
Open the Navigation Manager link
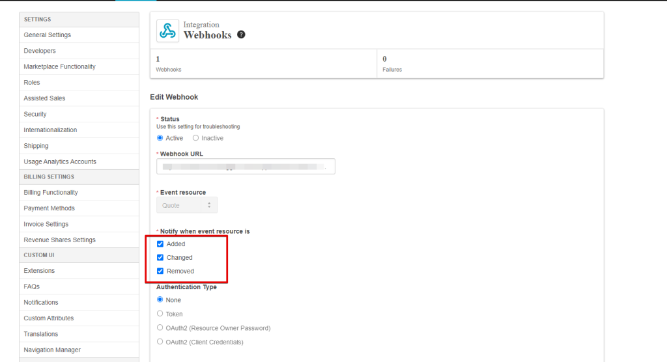pyautogui.click(x=52, y=350)
